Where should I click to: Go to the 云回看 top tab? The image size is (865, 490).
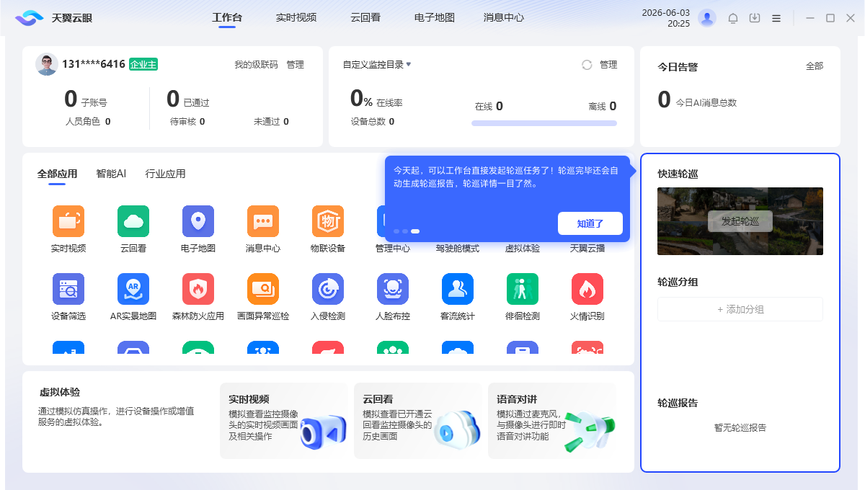coord(365,18)
